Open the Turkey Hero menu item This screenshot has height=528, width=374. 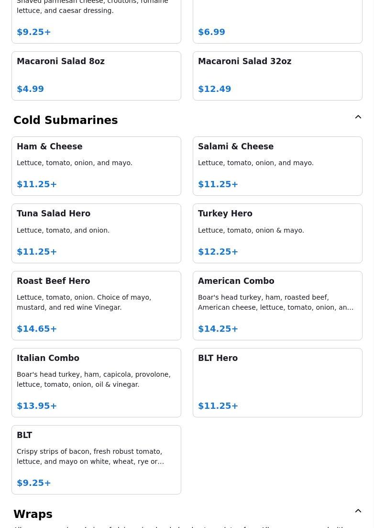point(277,233)
